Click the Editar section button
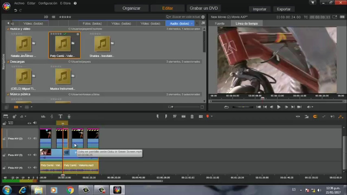Screen dimensions: 347x195 (168, 8)
